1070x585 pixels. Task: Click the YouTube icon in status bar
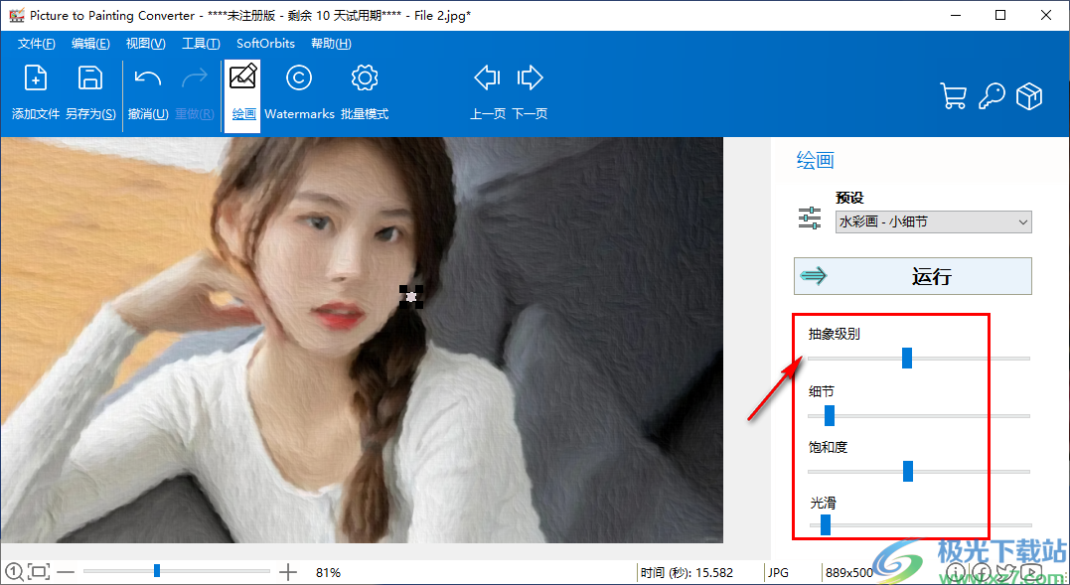click(1032, 571)
